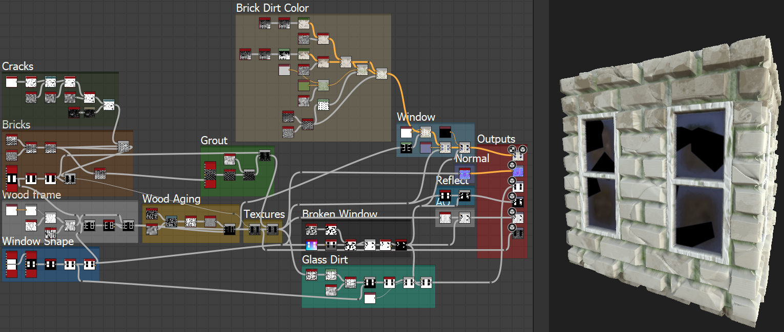Click the Bricks frame title
The height and width of the screenshot is (332, 784).
tap(16, 125)
